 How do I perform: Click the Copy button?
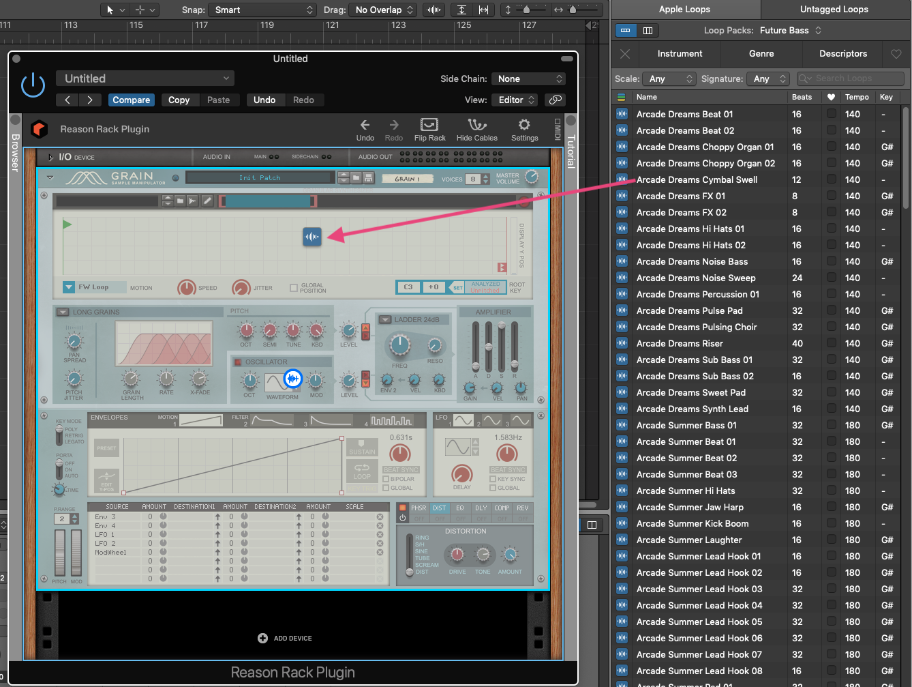179,100
